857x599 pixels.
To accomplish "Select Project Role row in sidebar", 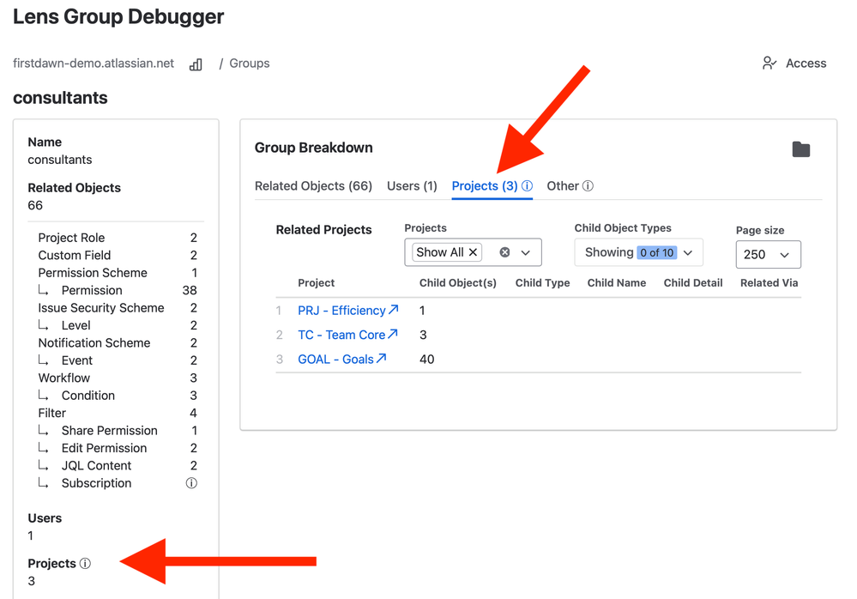I will point(117,238).
